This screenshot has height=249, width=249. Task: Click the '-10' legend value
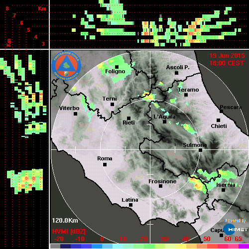(x=80, y=239)
